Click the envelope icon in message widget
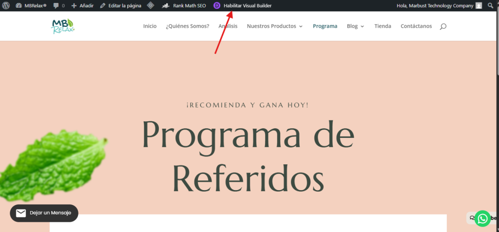This screenshot has width=499, height=232. coord(20,213)
